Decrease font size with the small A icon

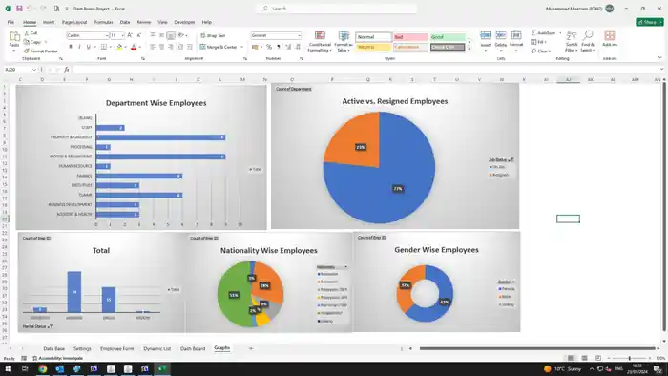pyautogui.click(x=139, y=35)
